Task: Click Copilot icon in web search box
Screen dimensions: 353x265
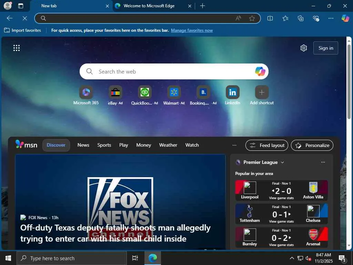Action: 260,71
